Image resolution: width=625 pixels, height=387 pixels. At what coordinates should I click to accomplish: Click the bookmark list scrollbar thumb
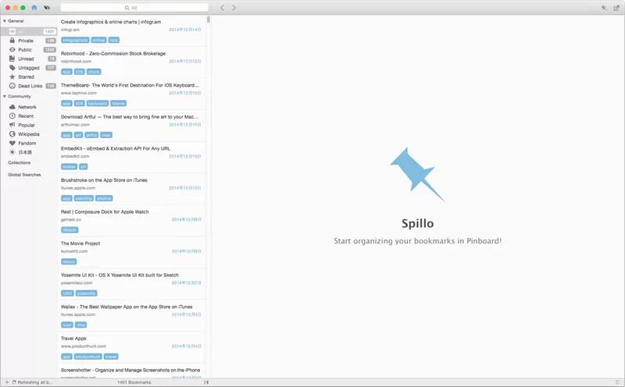(208, 20)
